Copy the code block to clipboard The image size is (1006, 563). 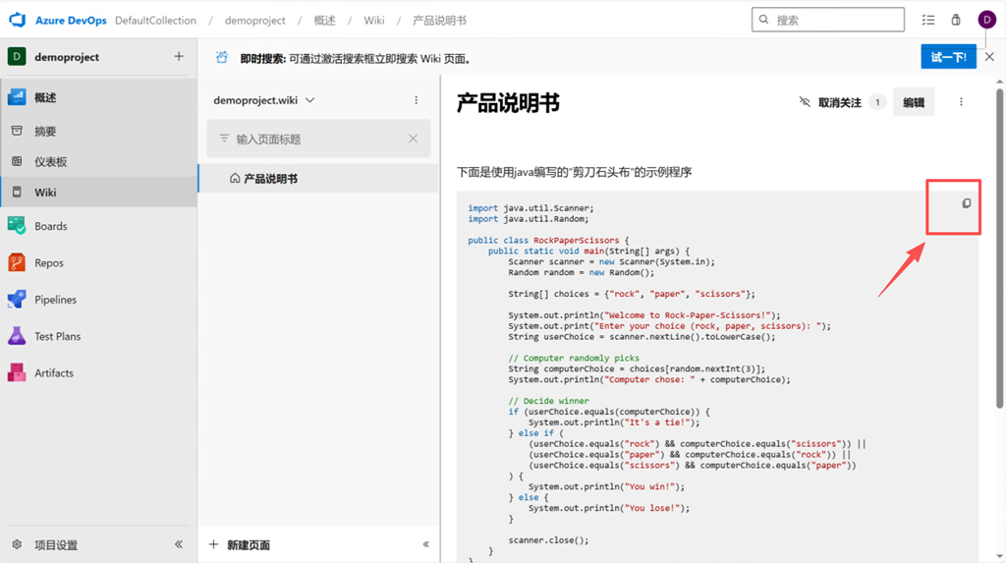pos(967,203)
